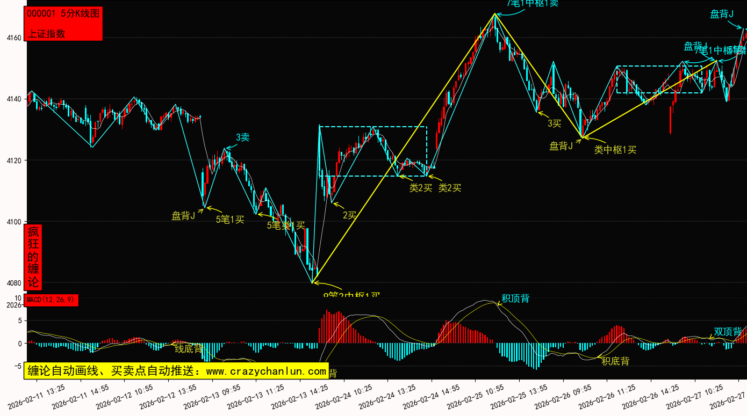Click the "线底背" label in MACD panel
The image size is (747, 416).
[x=189, y=349]
